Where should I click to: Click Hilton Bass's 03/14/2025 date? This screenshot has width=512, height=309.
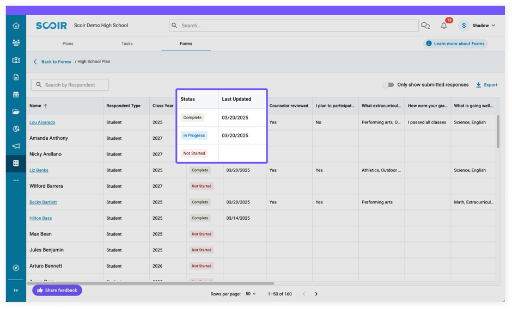tap(238, 218)
